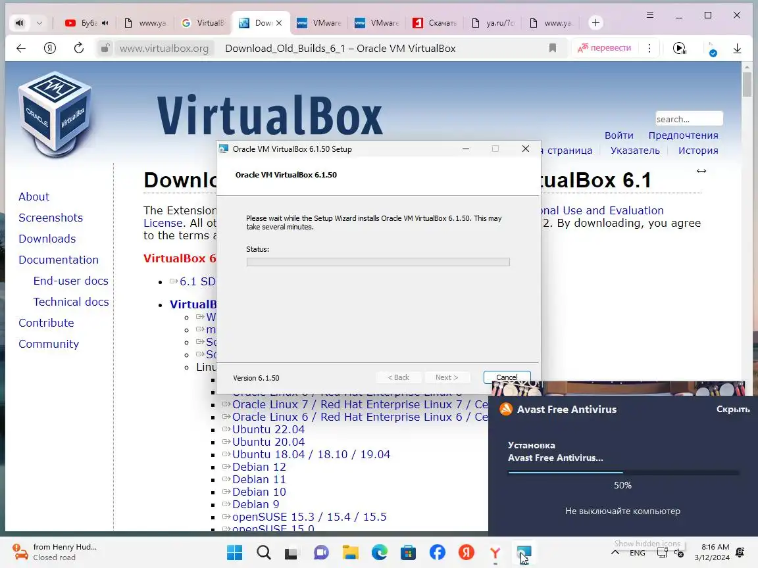Click the search field on VirtualBox site
The width and height of the screenshot is (758, 568).
pos(689,119)
